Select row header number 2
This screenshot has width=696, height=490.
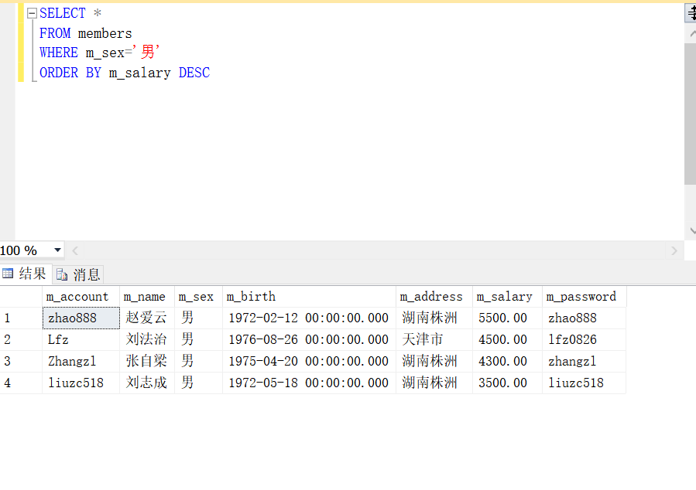tap(21, 340)
